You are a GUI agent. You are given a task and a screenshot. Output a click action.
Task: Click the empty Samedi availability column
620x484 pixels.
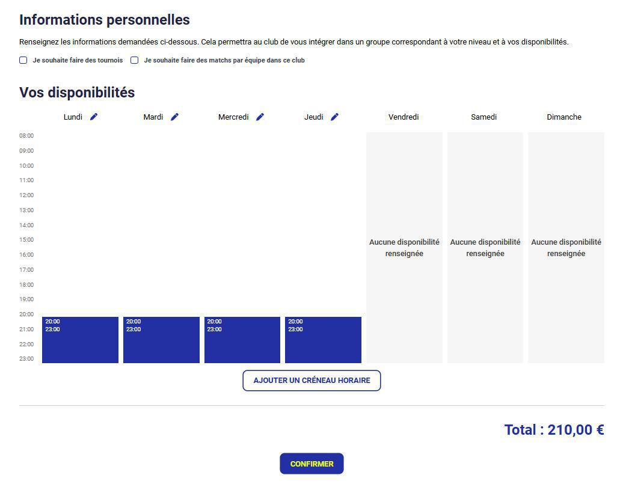pos(485,248)
